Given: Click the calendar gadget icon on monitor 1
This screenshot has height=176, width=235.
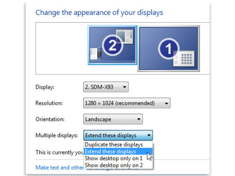Looking at the screenshot, I should [184, 59].
